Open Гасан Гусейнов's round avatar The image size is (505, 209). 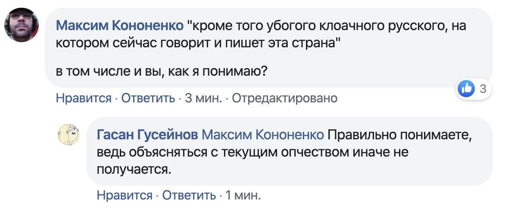pos(69,134)
